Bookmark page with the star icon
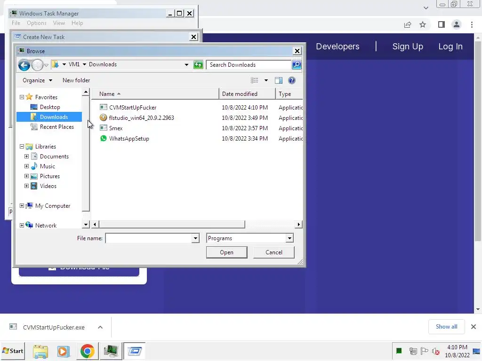Screen dimensions: 482x361 pyautogui.click(x=423, y=24)
